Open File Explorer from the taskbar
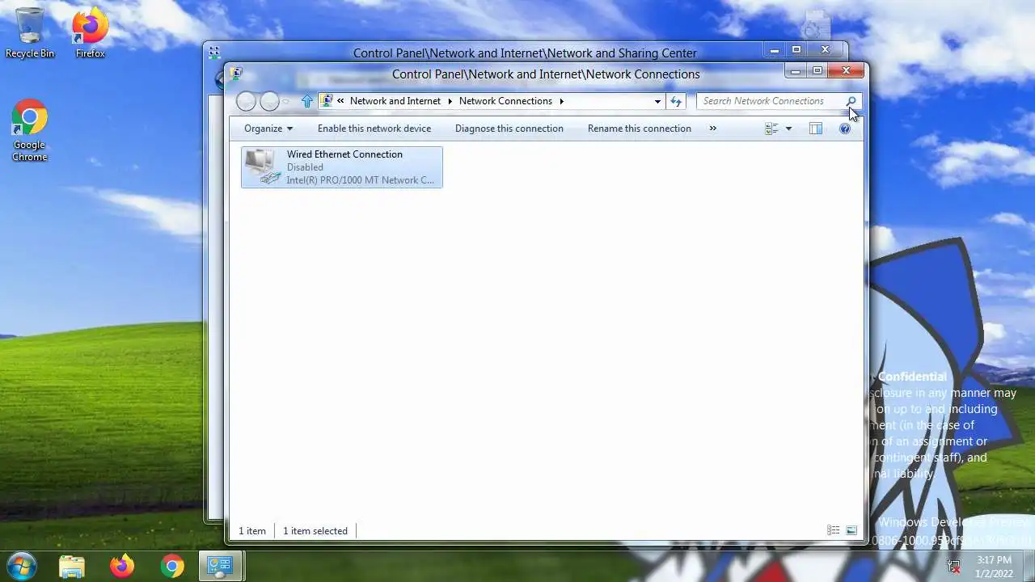Screen dimensions: 1035x582 (x=72, y=566)
